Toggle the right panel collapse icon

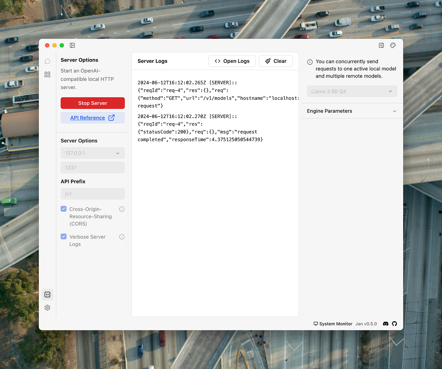[x=381, y=45]
